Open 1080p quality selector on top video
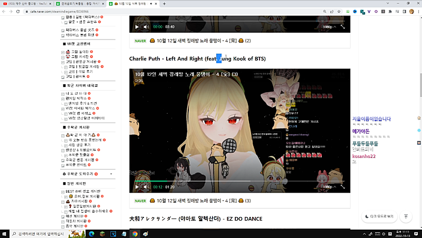 328,26
